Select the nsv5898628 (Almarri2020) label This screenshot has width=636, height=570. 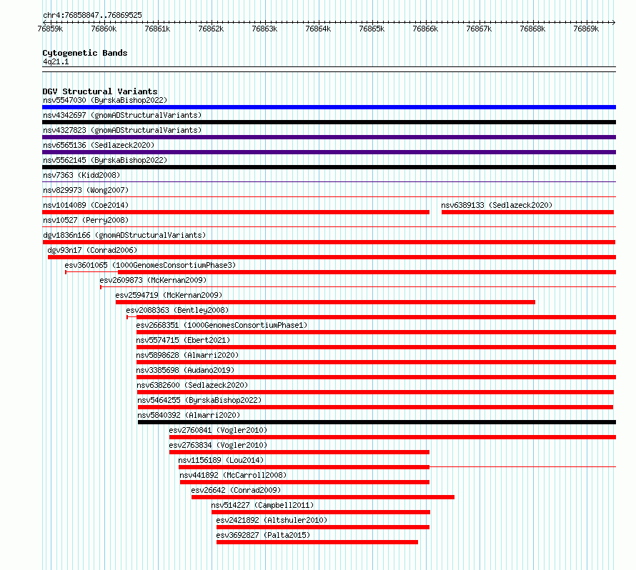tap(187, 355)
